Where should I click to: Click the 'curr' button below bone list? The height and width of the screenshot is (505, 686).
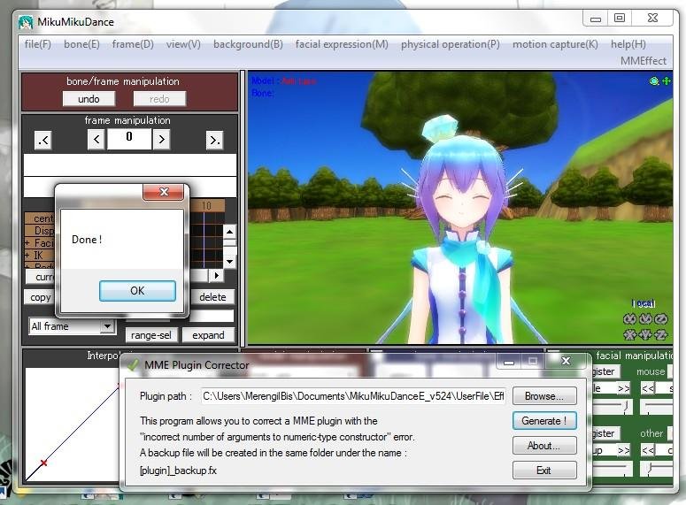(42, 277)
